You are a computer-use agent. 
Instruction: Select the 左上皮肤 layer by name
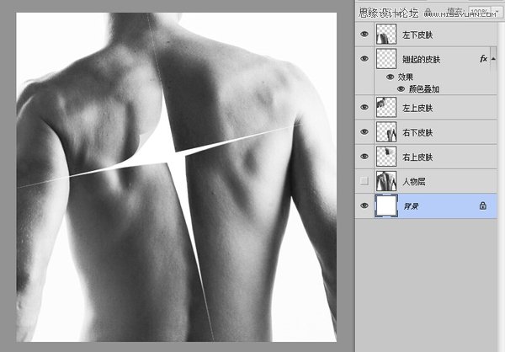click(417, 109)
